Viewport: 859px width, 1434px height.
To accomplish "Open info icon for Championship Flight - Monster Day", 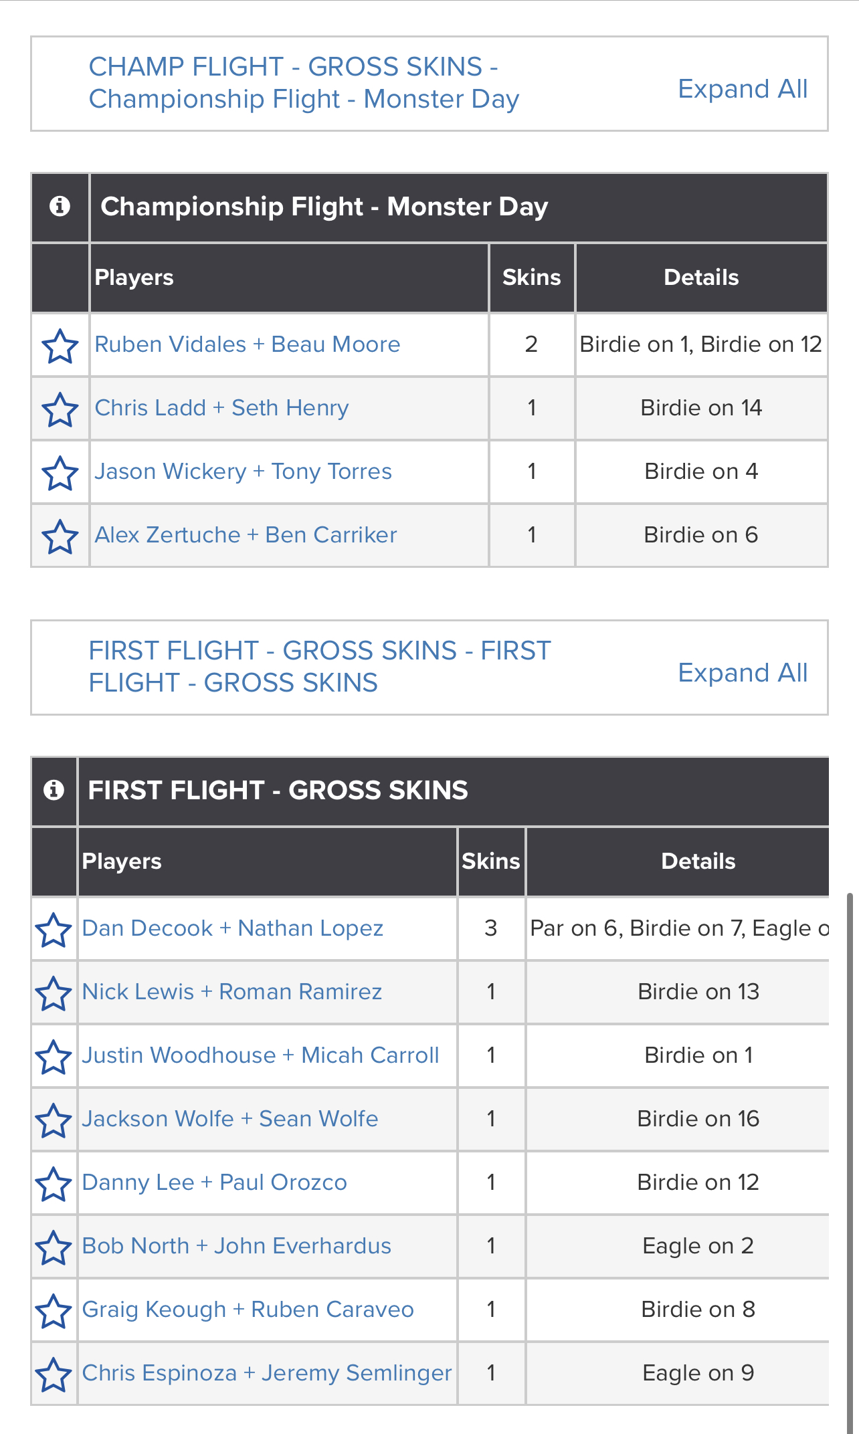I will click(x=60, y=207).
